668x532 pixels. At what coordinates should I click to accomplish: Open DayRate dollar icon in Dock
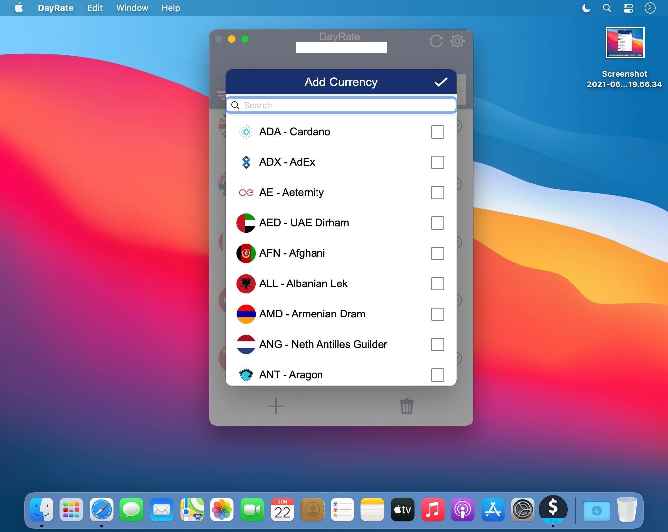[553, 509]
